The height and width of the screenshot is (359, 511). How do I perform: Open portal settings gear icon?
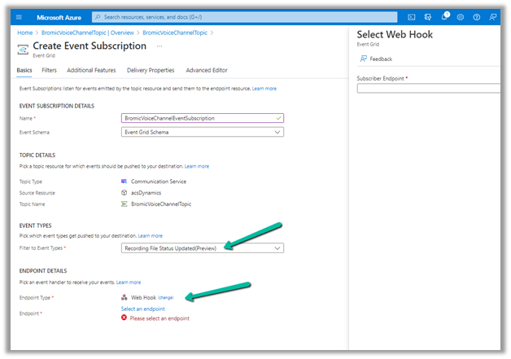coord(461,16)
